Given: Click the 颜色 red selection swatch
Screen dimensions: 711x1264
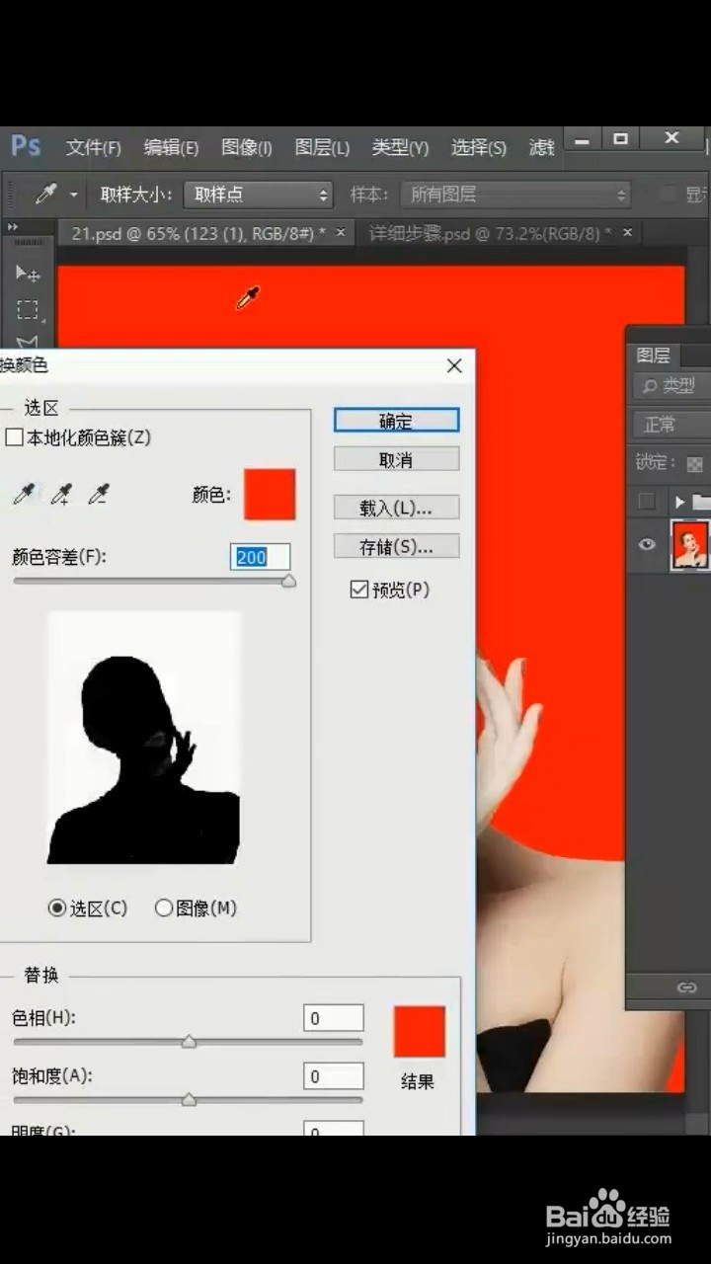Looking at the screenshot, I should (x=270, y=494).
